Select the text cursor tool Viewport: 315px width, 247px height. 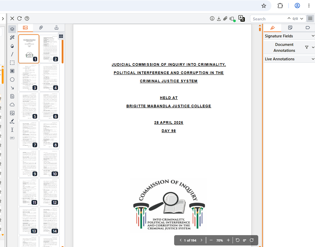(x=12, y=130)
